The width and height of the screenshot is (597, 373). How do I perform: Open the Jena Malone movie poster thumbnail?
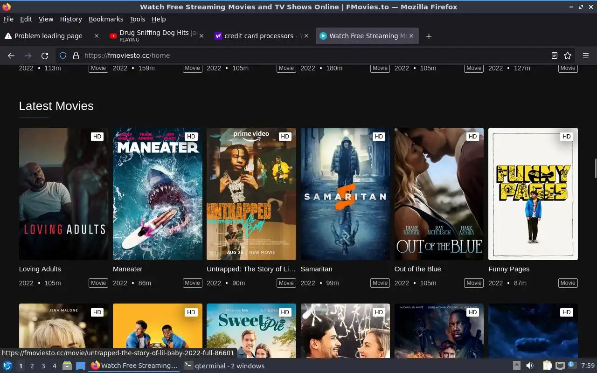pyautogui.click(x=63, y=331)
